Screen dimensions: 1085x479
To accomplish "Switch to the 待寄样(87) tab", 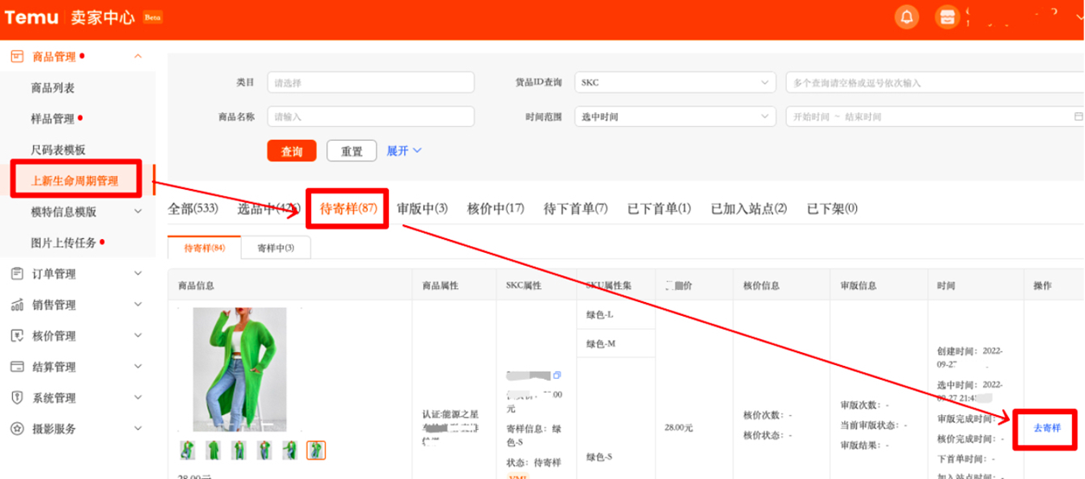I will (x=348, y=209).
